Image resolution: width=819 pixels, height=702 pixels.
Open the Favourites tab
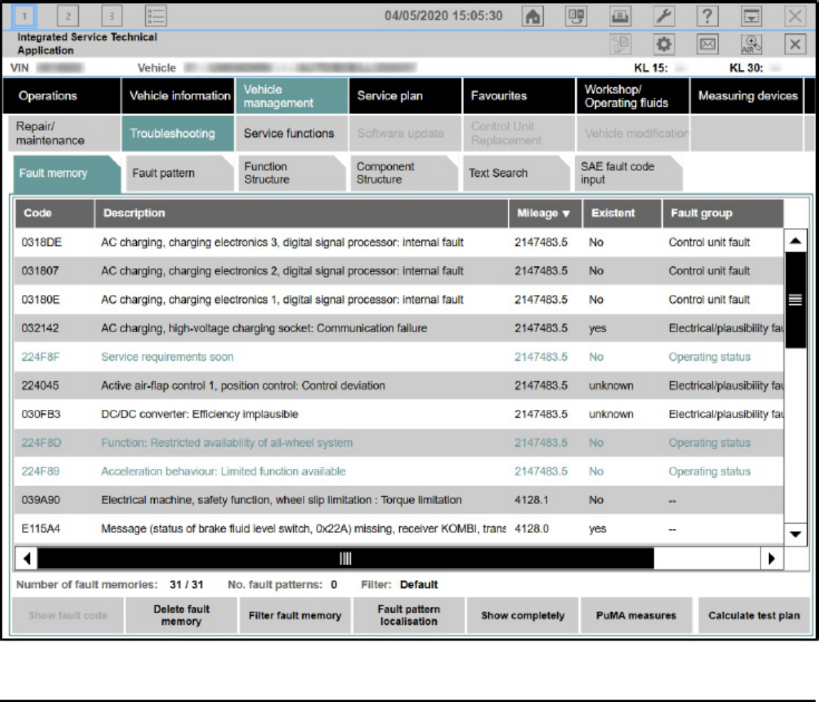click(519, 96)
